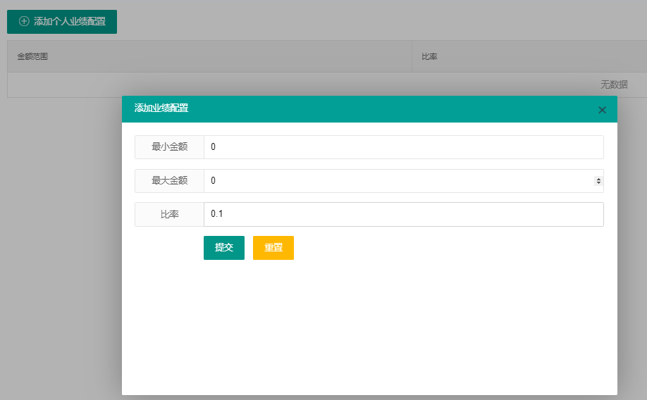
Task: Reset the form using 重置 button
Action: click(273, 248)
